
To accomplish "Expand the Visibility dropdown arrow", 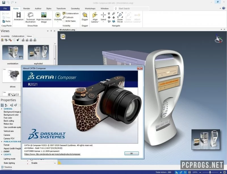I will (x=58, y=22).
